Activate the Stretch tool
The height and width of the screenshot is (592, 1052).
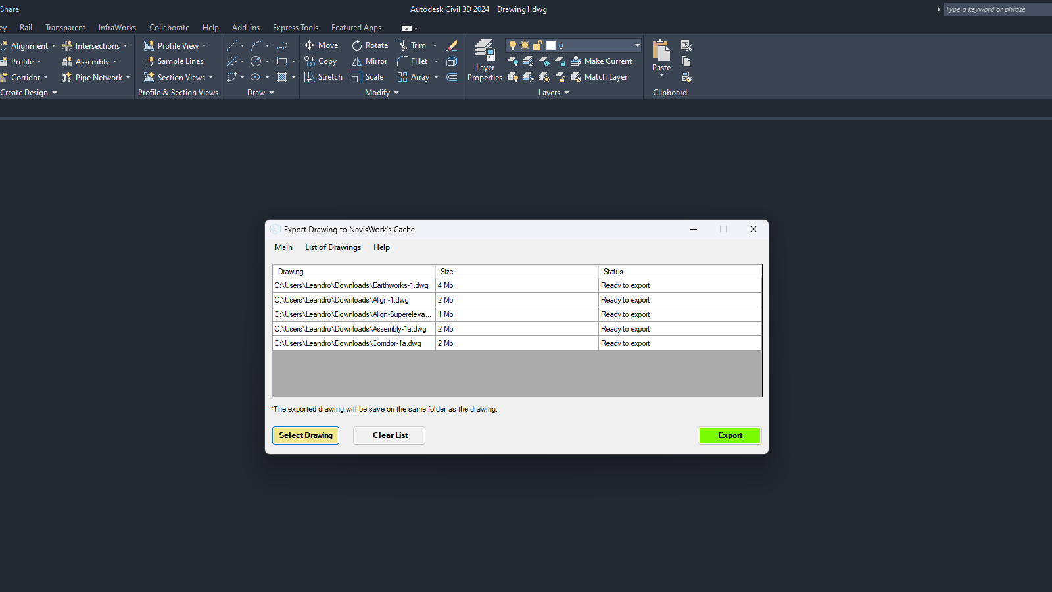click(323, 77)
